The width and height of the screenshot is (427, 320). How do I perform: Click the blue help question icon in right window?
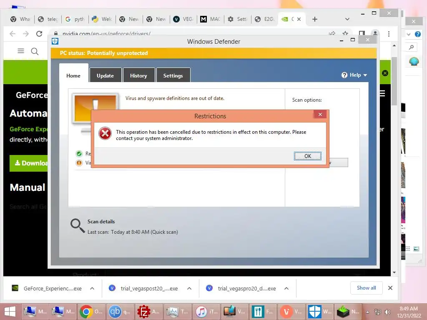point(417,34)
